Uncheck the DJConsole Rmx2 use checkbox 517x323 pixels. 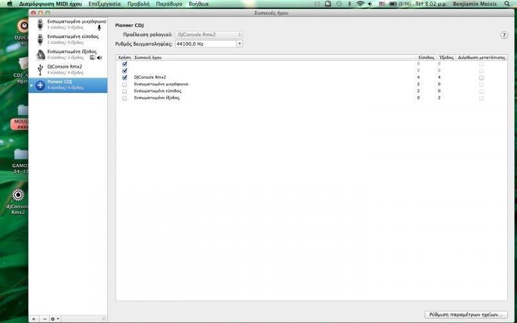click(125, 78)
